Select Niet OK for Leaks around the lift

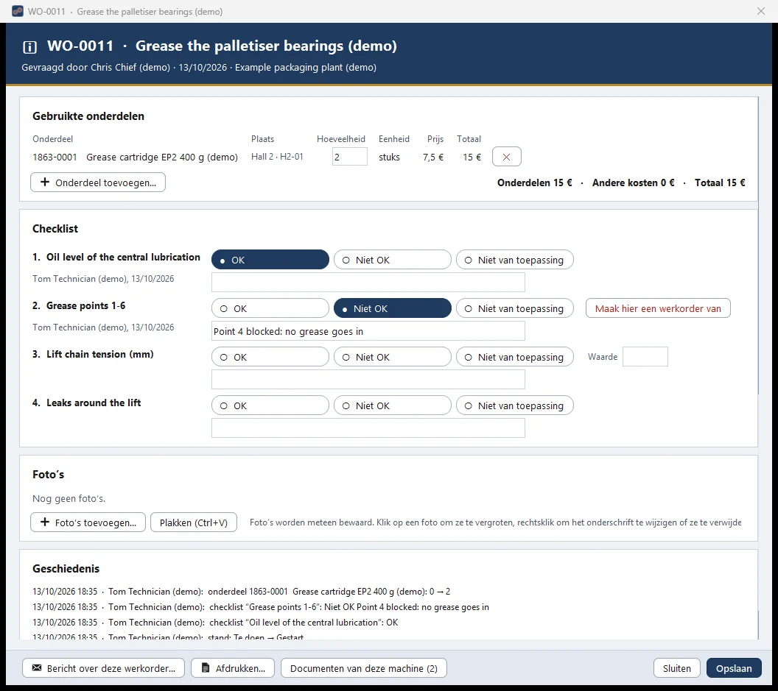coord(393,405)
